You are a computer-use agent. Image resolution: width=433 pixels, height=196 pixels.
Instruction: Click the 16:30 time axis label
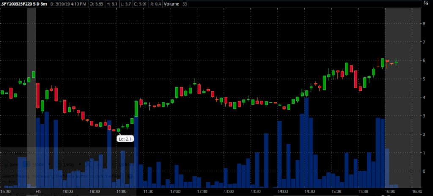pos(417,191)
